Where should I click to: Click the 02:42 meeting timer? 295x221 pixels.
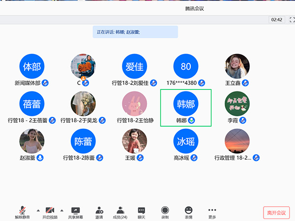coord(276,20)
